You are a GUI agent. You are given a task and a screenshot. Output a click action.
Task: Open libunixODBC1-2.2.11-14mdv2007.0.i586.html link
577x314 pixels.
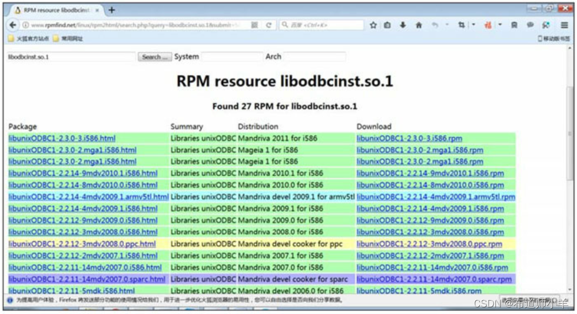click(x=85, y=267)
